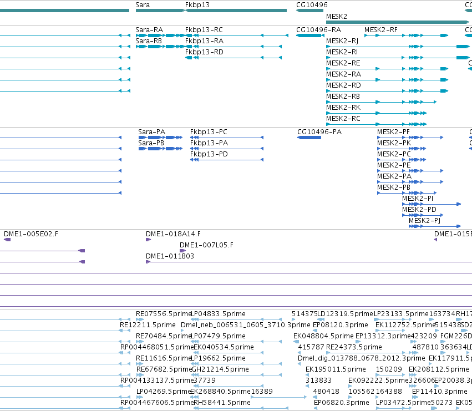
Task: Select transcript MESK2-RC
Action: 343,119
